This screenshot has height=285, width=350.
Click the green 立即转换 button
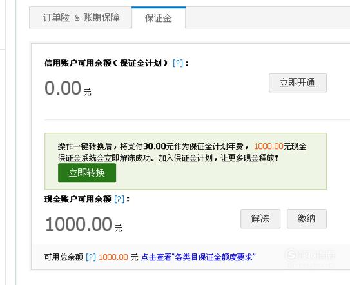(87, 173)
